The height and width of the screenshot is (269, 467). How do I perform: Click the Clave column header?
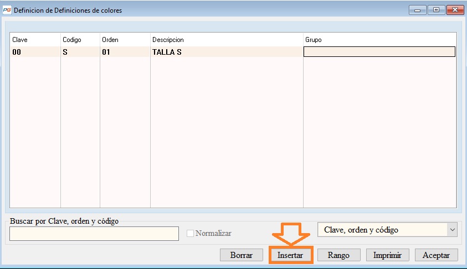coord(35,39)
